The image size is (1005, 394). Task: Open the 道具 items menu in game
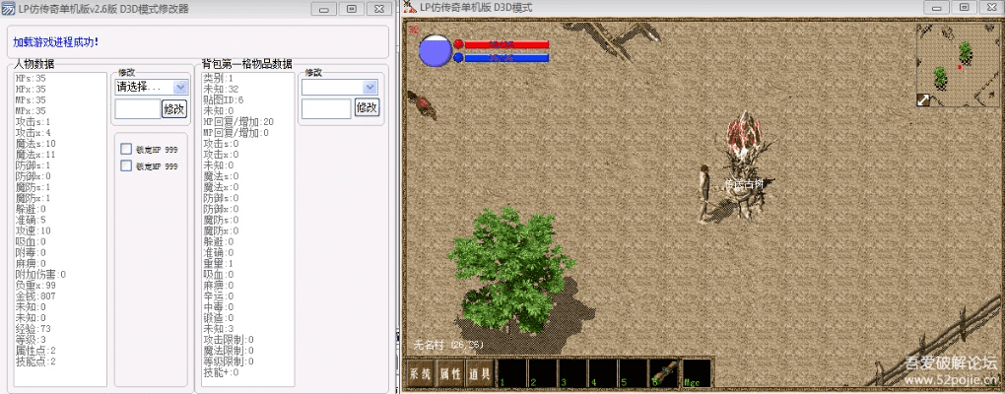(480, 374)
